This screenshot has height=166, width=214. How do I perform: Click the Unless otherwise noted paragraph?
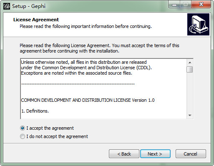(86, 68)
